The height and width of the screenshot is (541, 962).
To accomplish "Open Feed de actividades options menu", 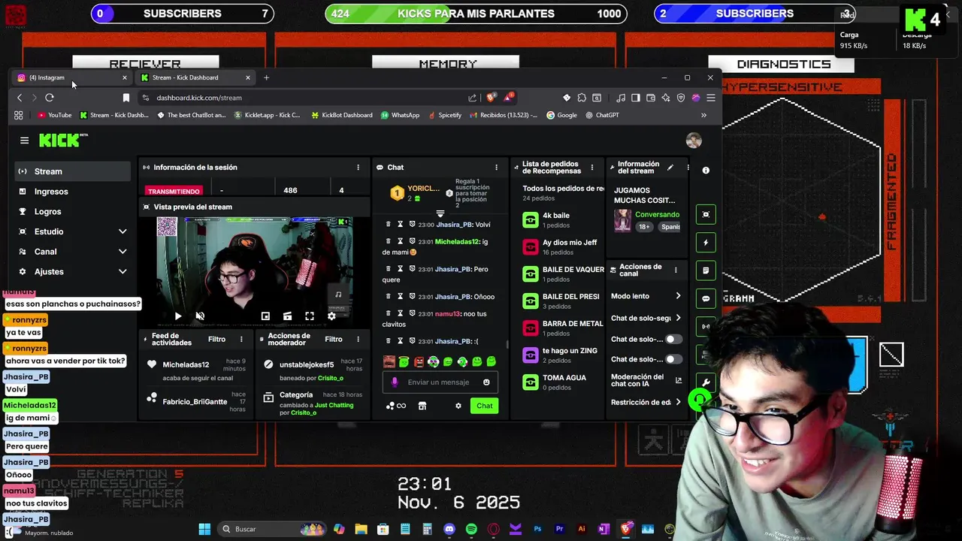I will coord(241,340).
